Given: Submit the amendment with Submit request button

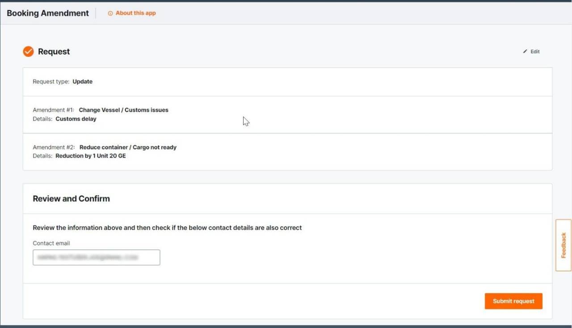Looking at the screenshot, I should pyautogui.click(x=513, y=301).
